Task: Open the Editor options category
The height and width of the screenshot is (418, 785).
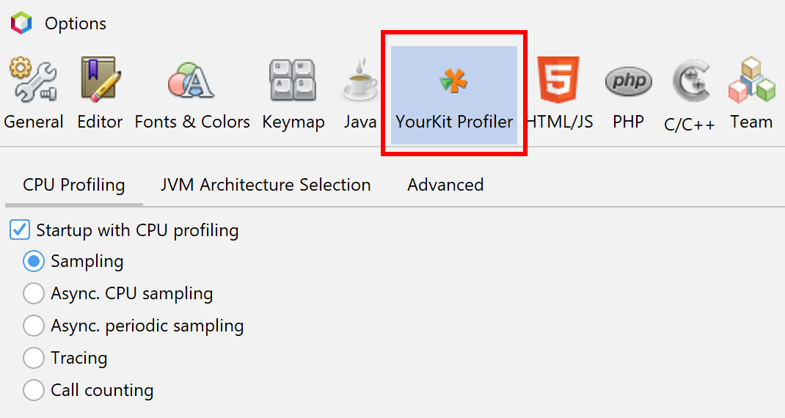Action: tap(100, 95)
